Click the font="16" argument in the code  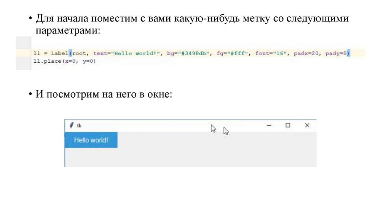click(271, 54)
